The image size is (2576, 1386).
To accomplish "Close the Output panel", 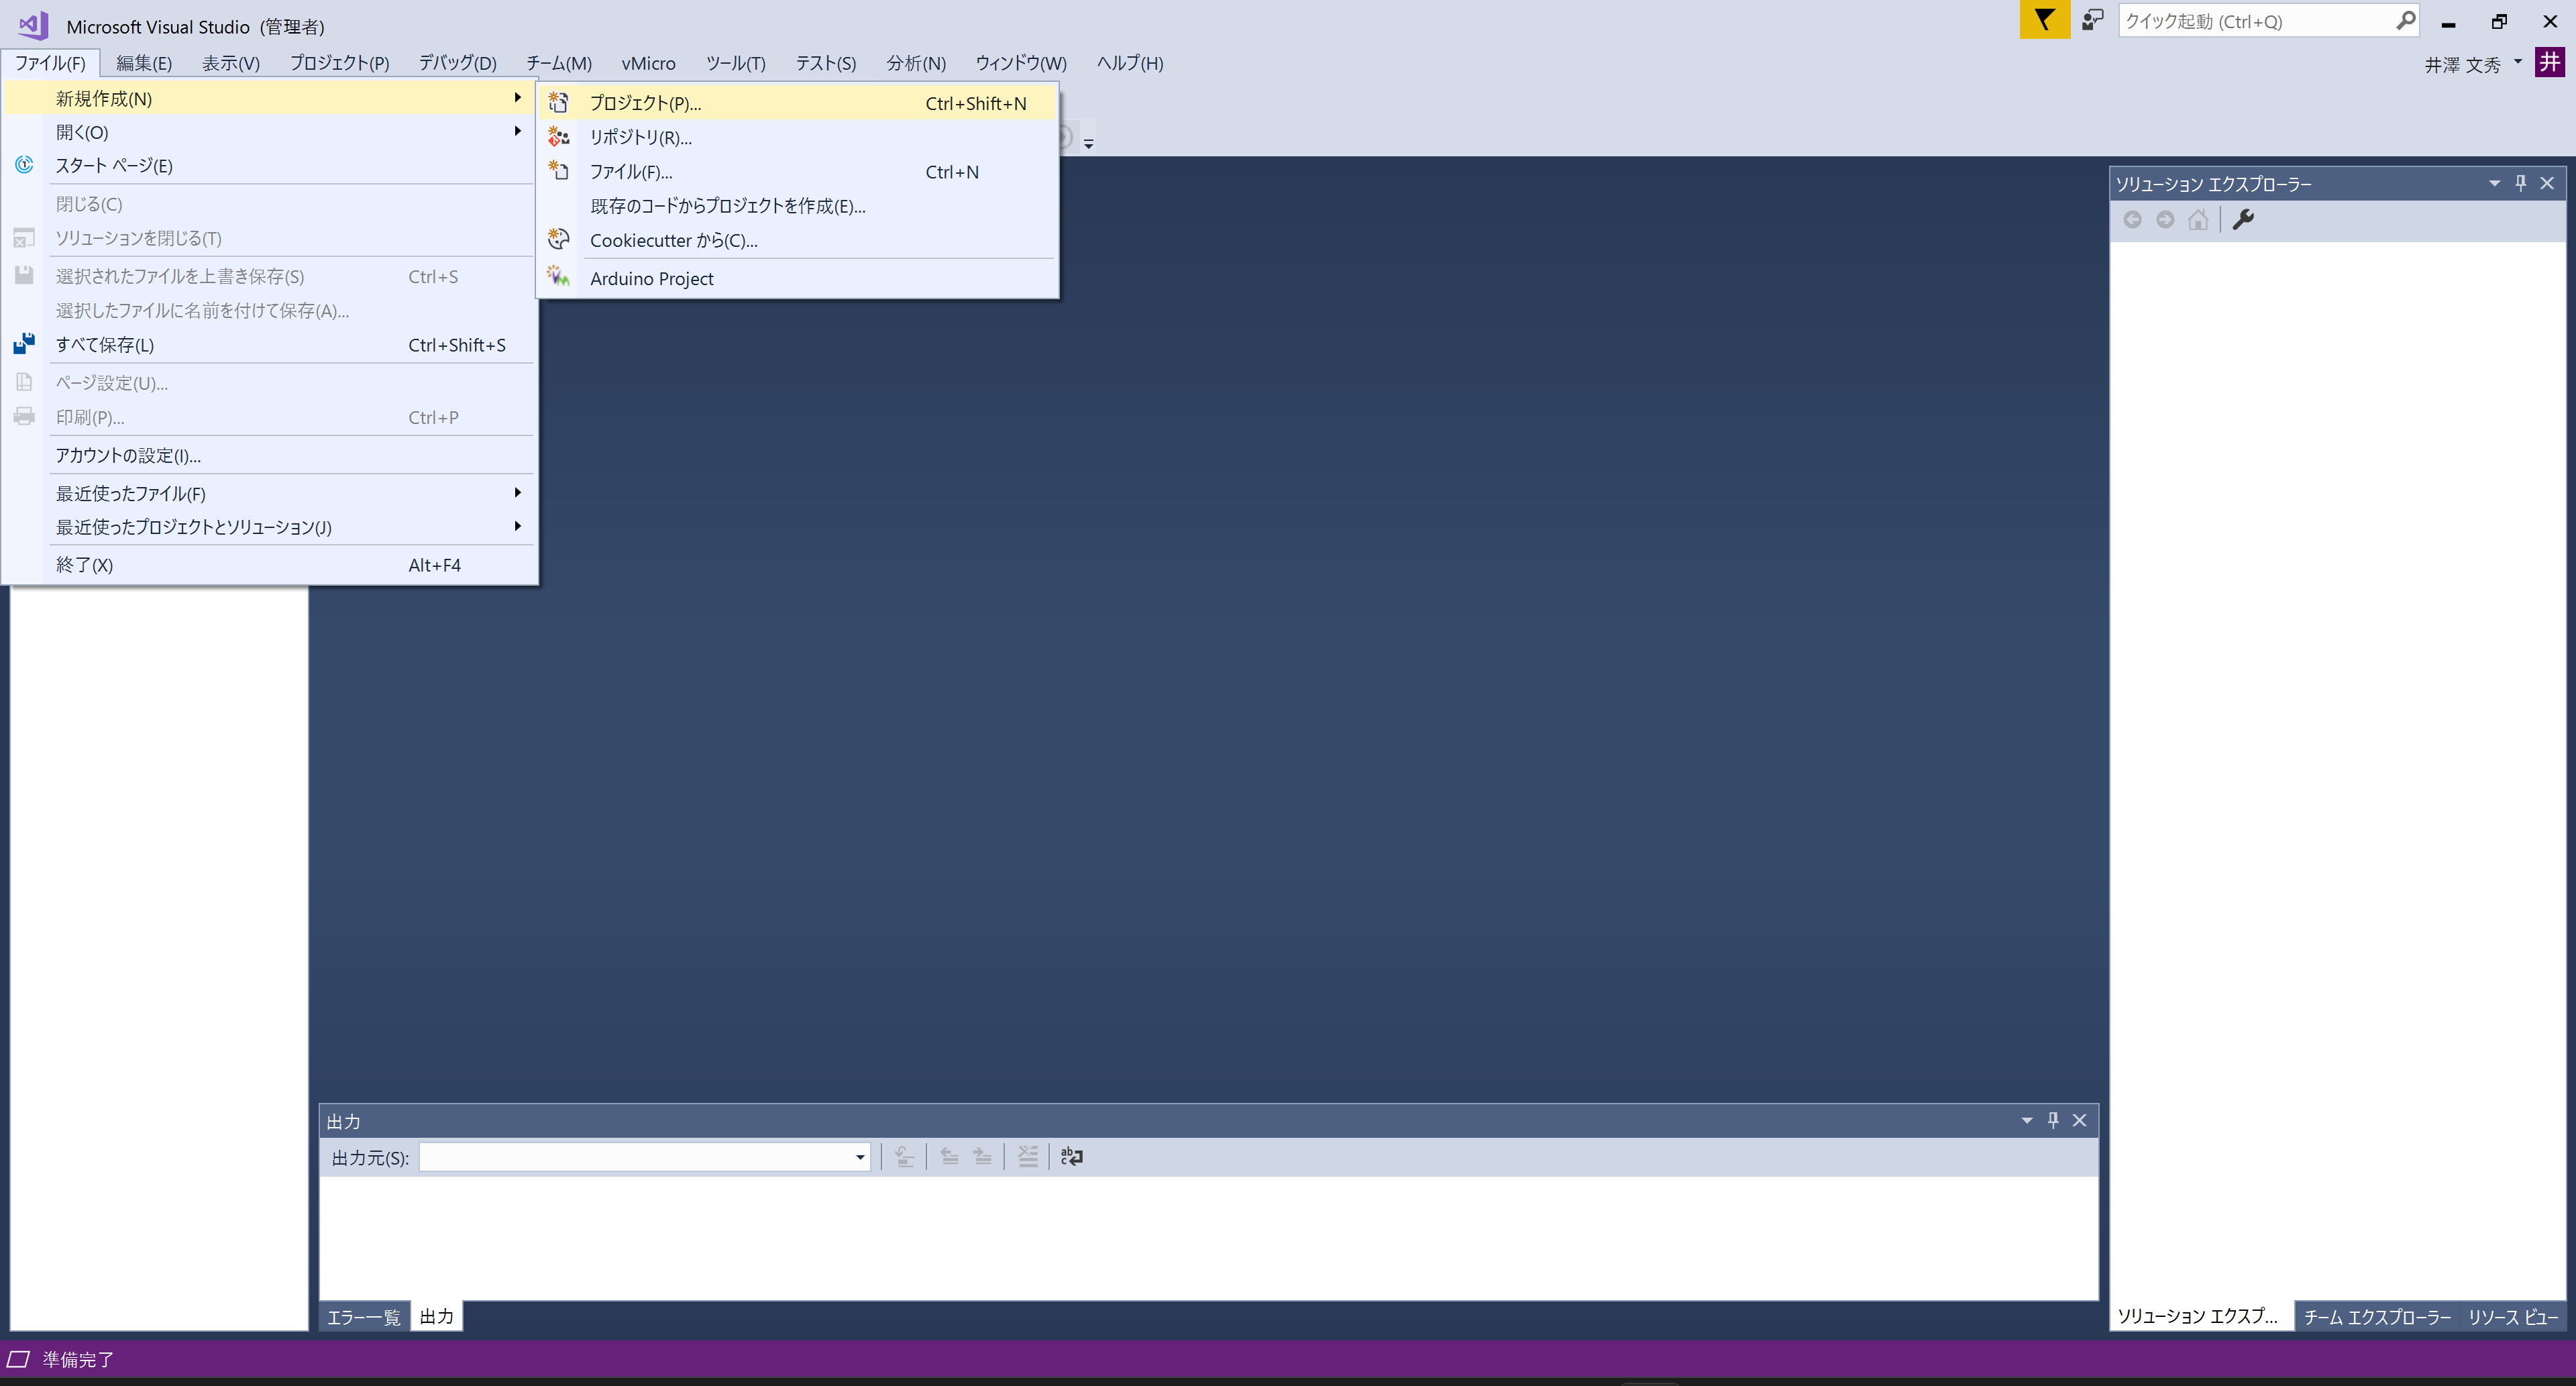I will coord(2079,1120).
